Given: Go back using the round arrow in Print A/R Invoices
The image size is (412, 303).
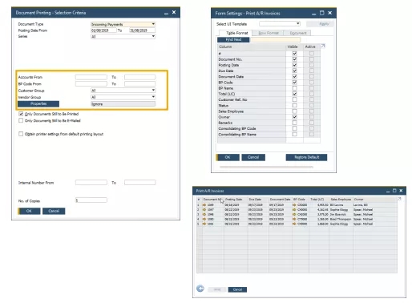Looking at the screenshot, I should coord(200,289).
